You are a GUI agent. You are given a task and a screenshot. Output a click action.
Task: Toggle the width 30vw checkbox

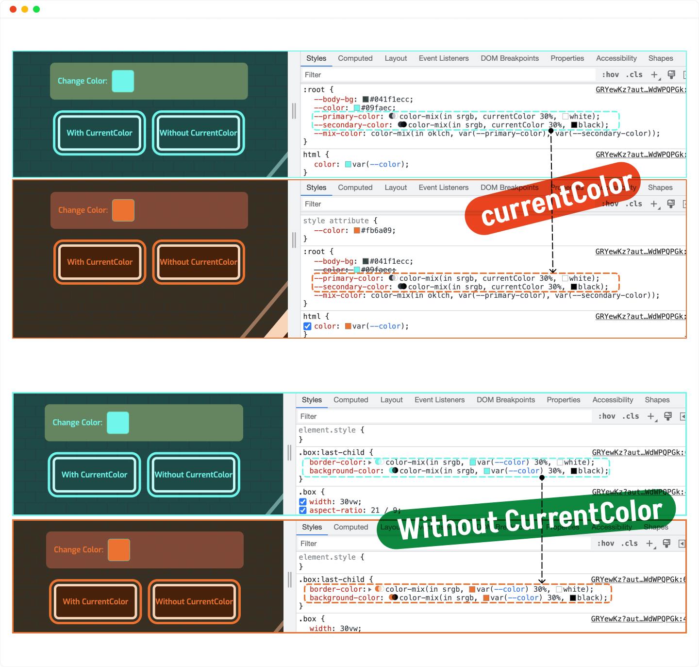point(303,502)
